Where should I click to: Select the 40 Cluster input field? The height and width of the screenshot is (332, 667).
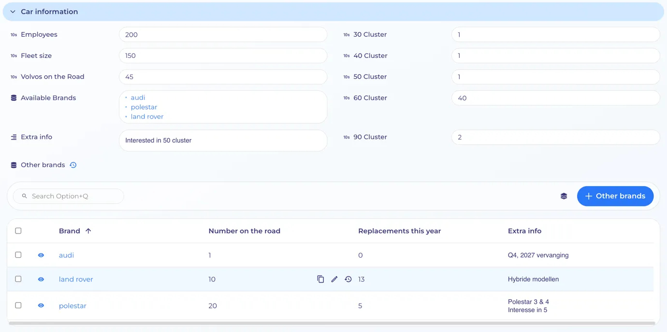point(555,55)
